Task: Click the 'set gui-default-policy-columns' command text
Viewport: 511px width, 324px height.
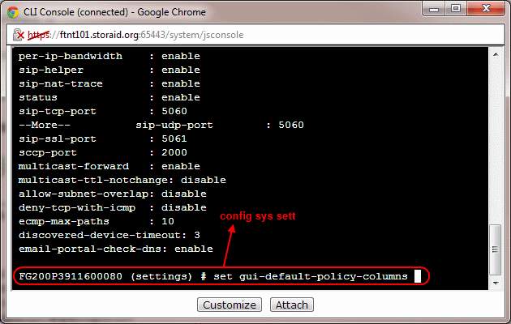Action: click(311, 276)
